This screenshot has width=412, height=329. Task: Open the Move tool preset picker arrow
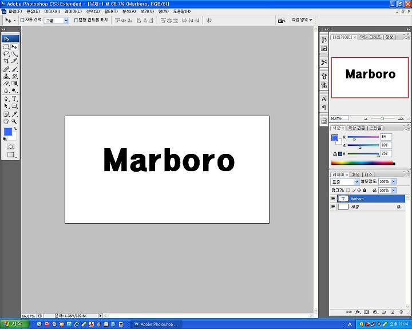(14, 20)
